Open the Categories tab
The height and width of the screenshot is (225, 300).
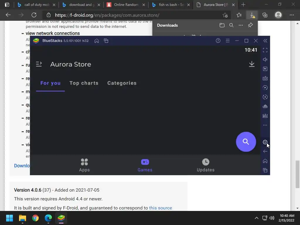pos(122,83)
